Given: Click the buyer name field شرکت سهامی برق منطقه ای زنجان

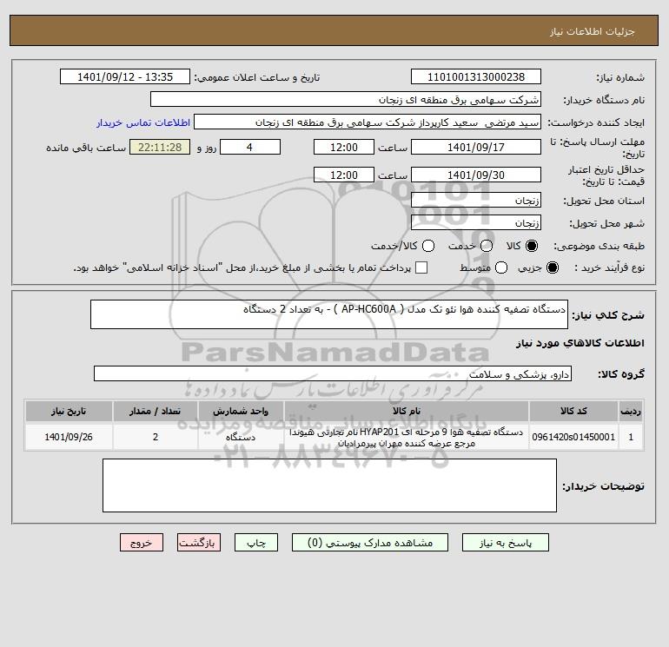Looking at the screenshot, I should [x=346, y=99].
